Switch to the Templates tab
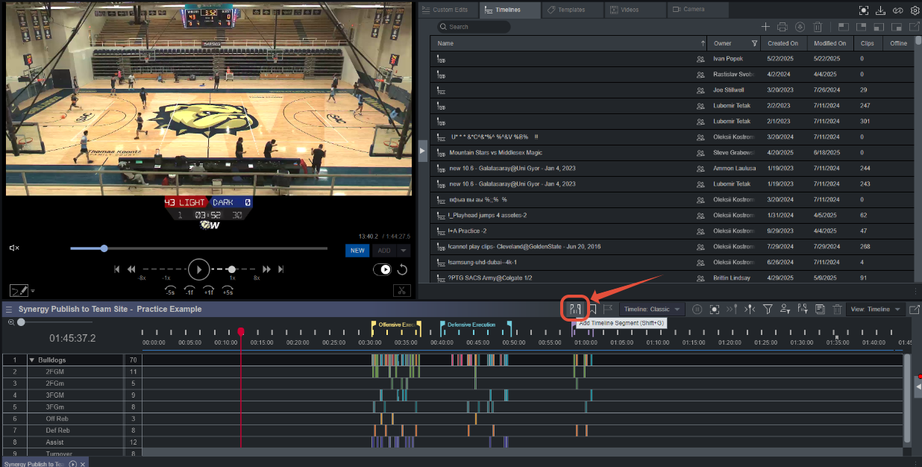This screenshot has height=467, width=922. click(565, 10)
